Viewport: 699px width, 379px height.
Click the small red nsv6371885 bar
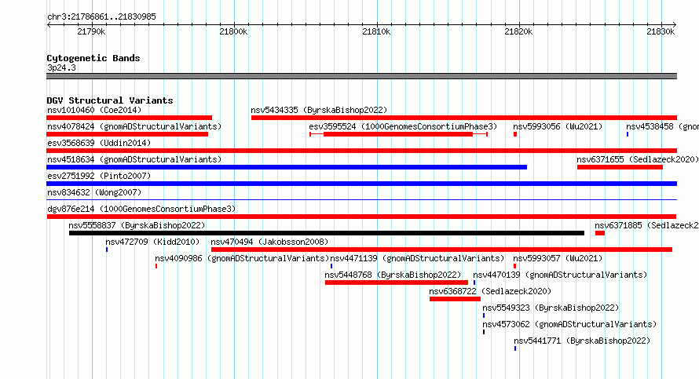click(600, 233)
